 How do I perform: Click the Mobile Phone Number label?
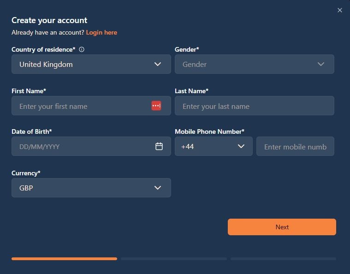[x=209, y=131]
